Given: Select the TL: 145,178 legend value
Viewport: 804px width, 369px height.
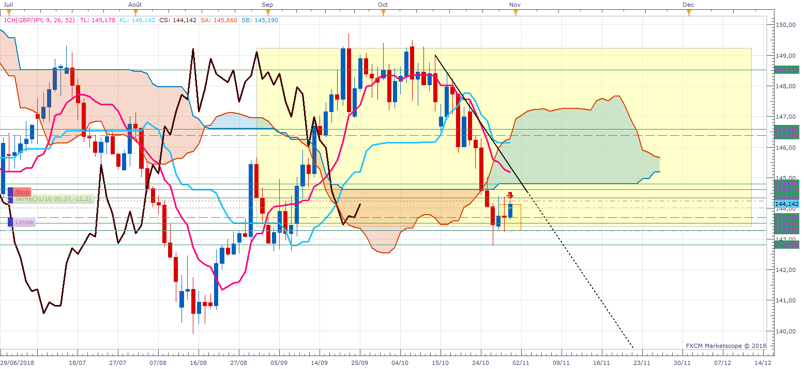Looking at the screenshot, I should [x=98, y=20].
